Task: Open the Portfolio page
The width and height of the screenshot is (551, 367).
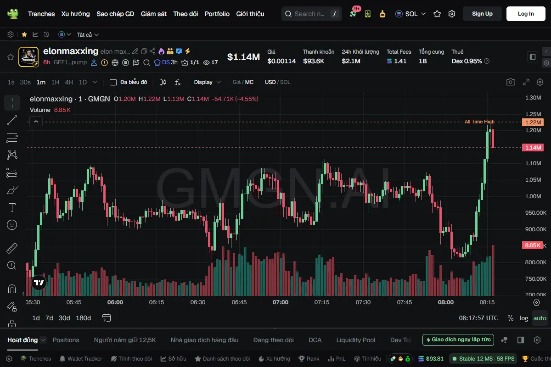Action: pos(217,14)
